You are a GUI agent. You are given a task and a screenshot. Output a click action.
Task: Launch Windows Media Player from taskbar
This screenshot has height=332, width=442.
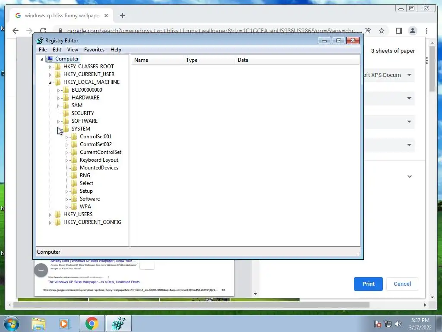pyautogui.click(x=64, y=324)
